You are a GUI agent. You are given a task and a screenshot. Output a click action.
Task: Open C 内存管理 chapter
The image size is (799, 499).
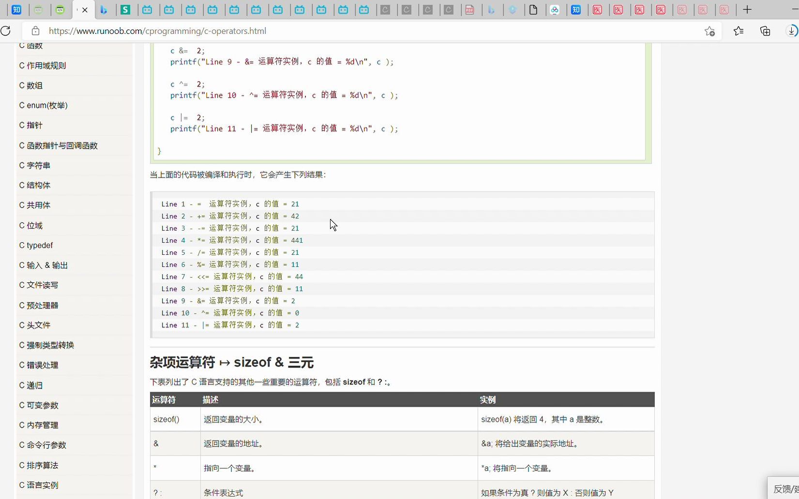(39, 425)
